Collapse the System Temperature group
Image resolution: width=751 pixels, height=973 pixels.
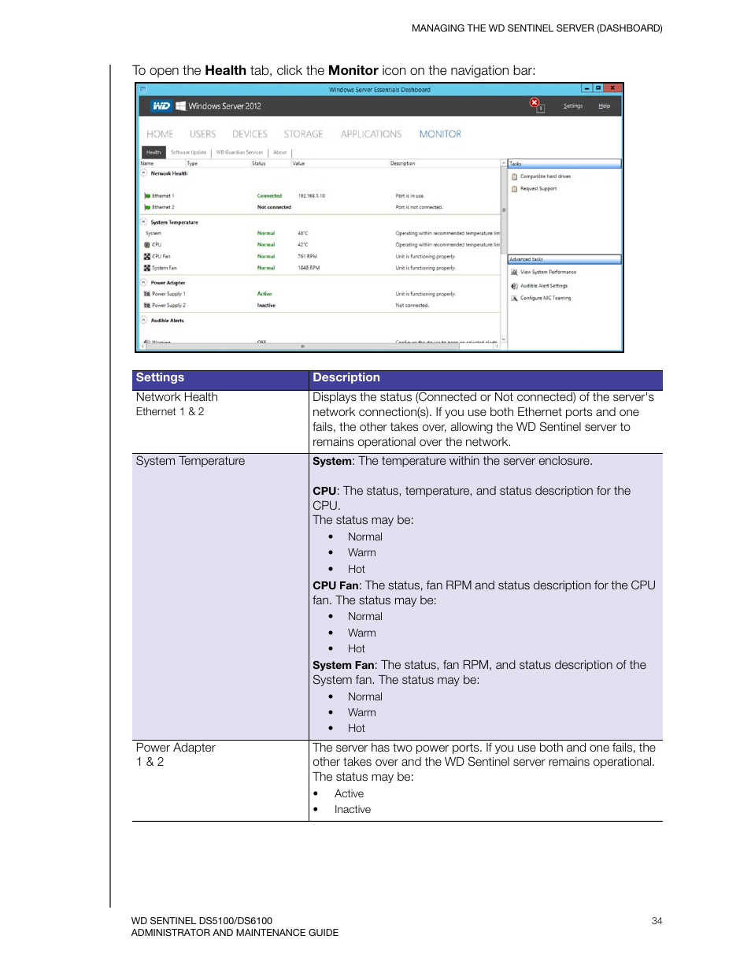point(144,221)
